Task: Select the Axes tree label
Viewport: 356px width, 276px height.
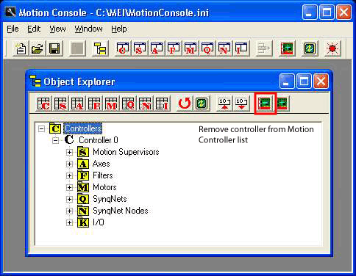Action: (101, 164)
